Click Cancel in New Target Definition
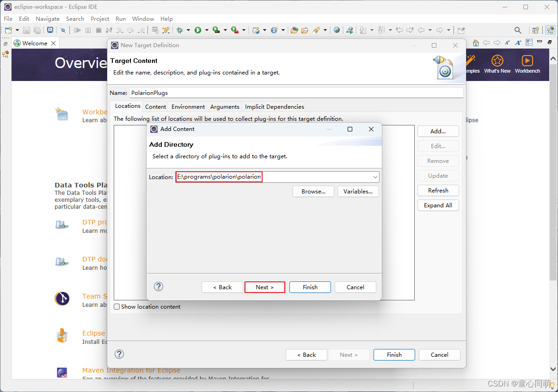The width and height of the screenshot is (558, 392). 440,355
